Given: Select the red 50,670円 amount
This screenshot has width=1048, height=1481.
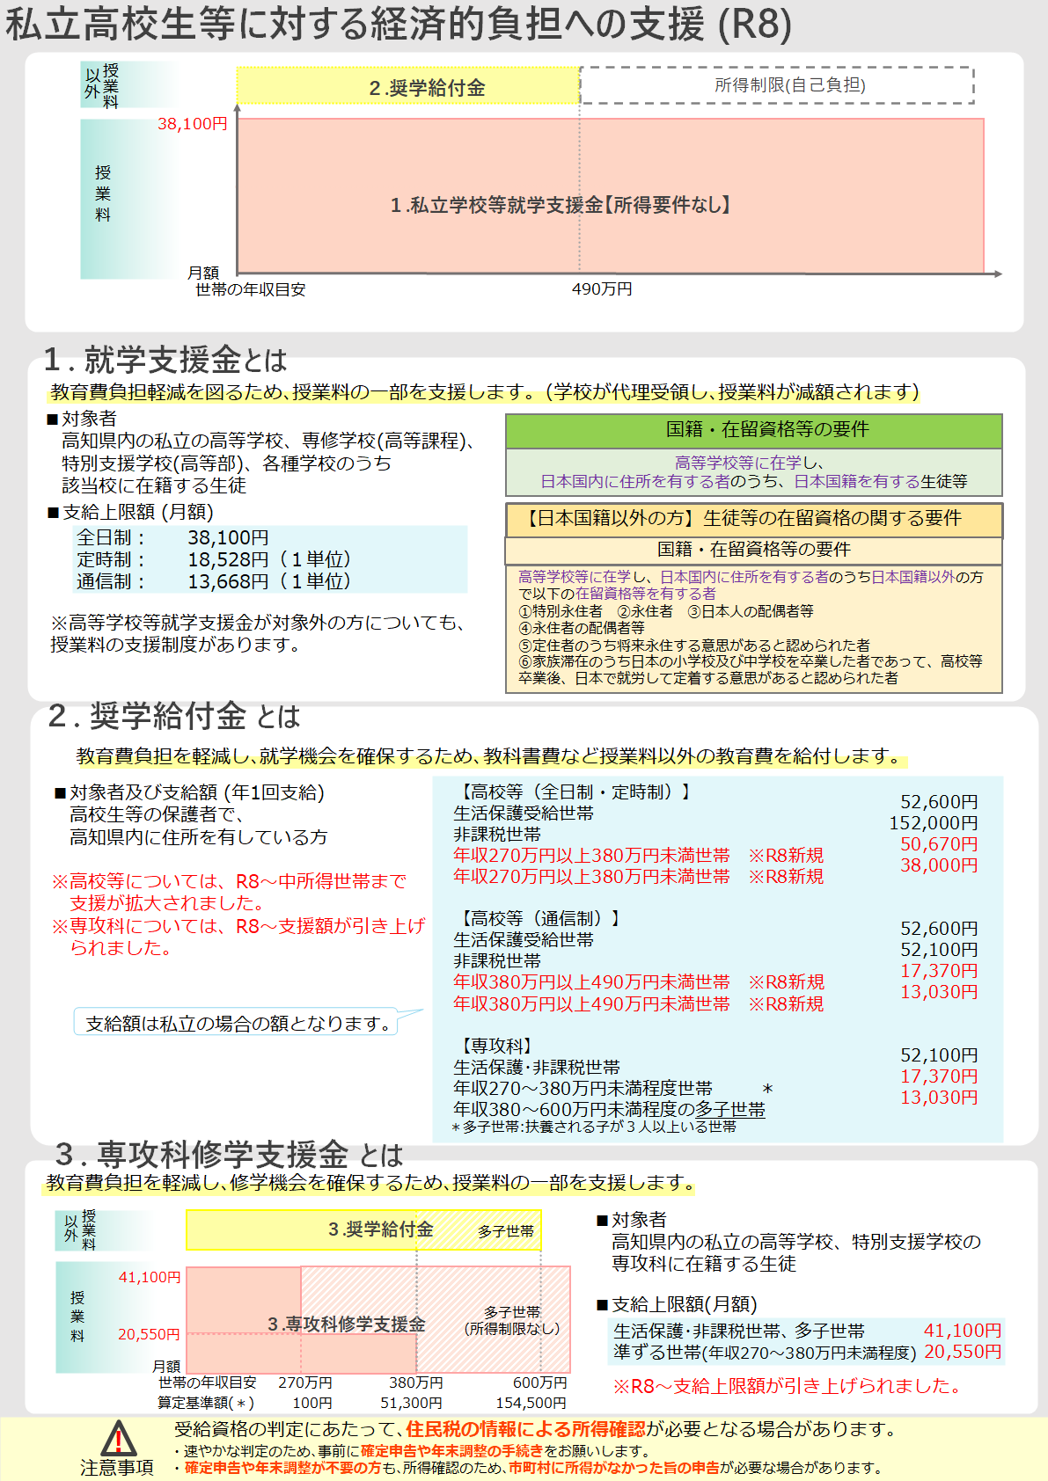Looking at the screenshot, I should point(939,844).
